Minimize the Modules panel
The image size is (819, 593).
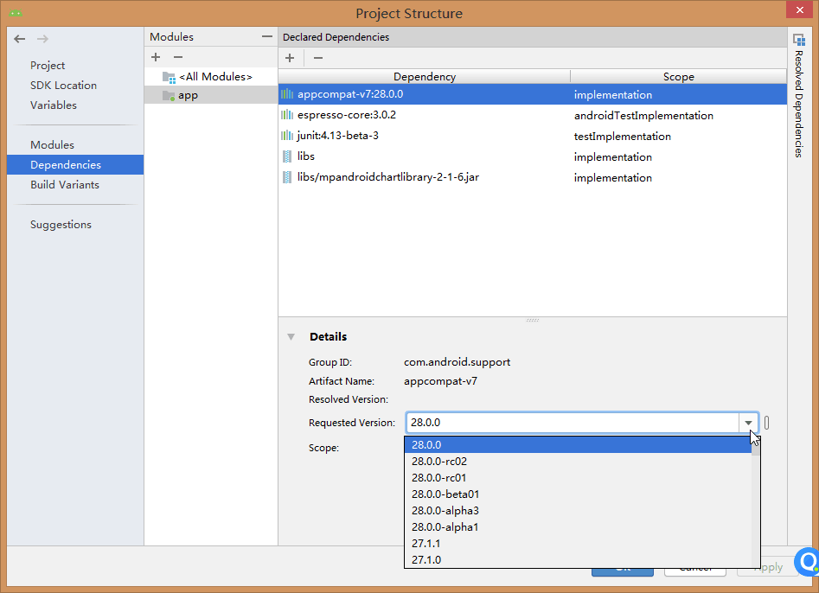[266, 36]
